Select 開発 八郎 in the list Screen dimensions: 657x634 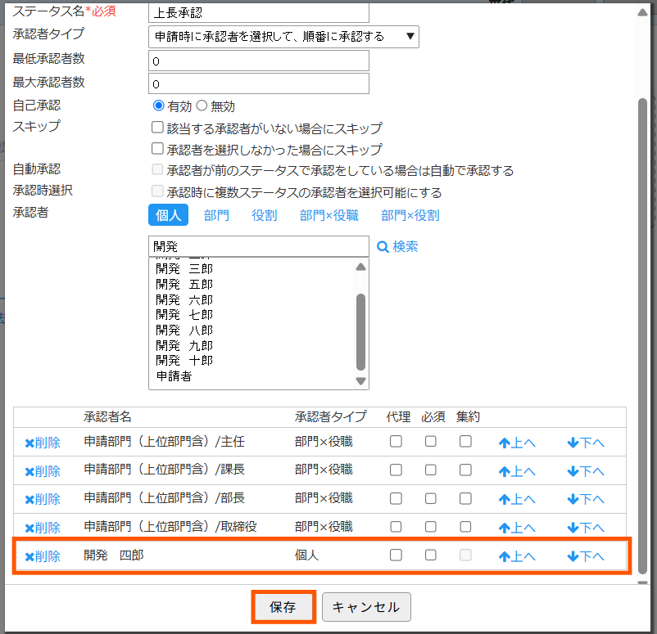tap(184, 330)
